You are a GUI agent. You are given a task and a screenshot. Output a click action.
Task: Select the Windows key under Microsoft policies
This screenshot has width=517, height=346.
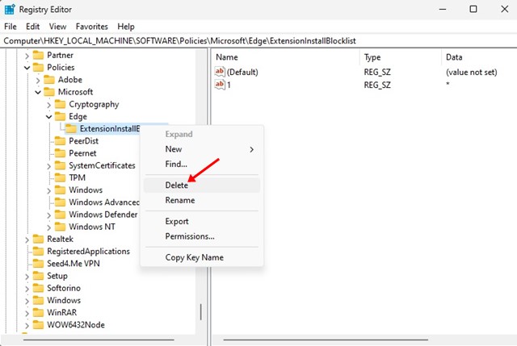tap(86, 190)
